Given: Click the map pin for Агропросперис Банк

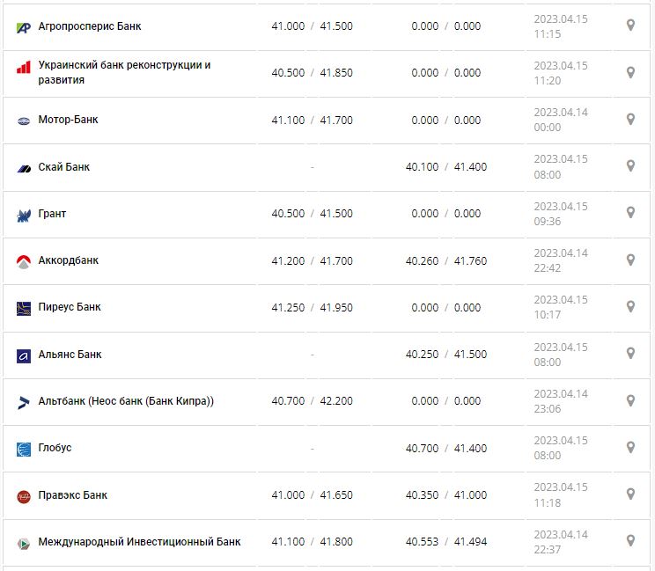Looking at the screenshot, I should [x=630, y=26].
